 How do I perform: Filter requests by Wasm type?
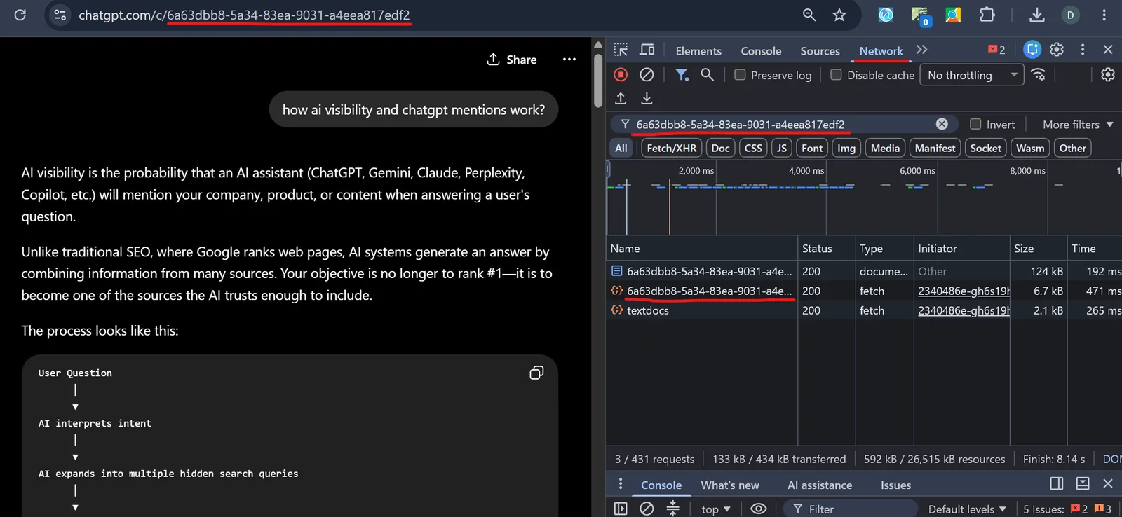(x=1030, y=148)
